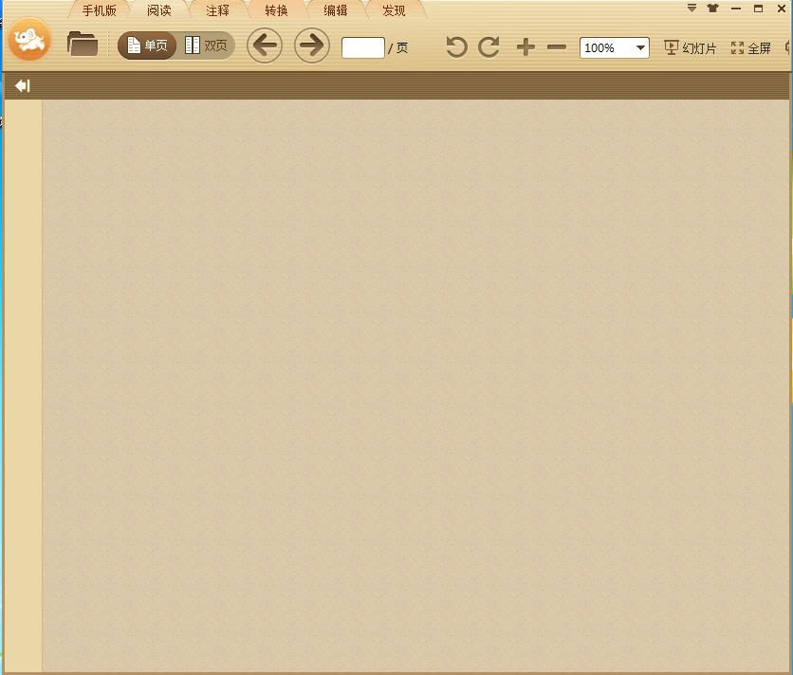The width and height of the screenshot is (793, 675).
Task: Click the page number input field
Action: (x=362, y=48)
